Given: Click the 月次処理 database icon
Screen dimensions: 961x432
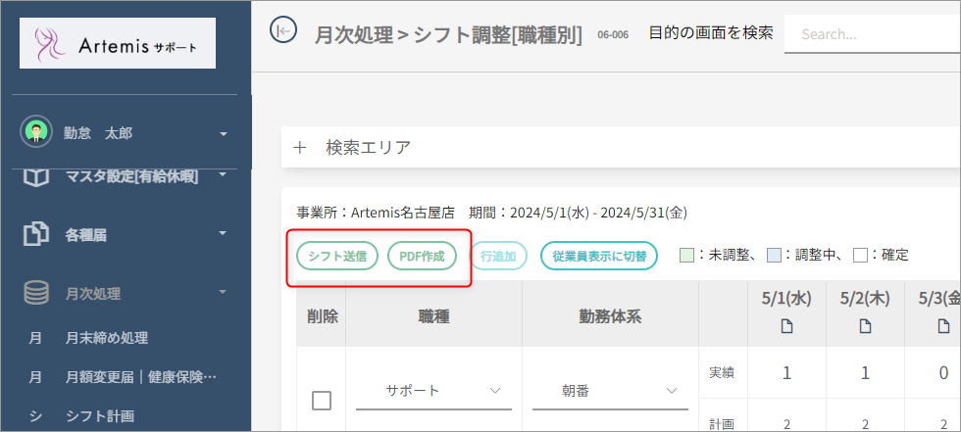Looking at the screenshot, I should pyautogui.click(x=36, y=292).
